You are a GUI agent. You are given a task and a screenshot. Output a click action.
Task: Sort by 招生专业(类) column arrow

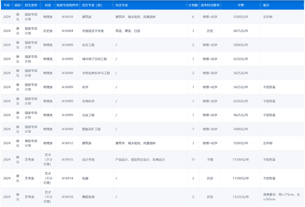112,5
